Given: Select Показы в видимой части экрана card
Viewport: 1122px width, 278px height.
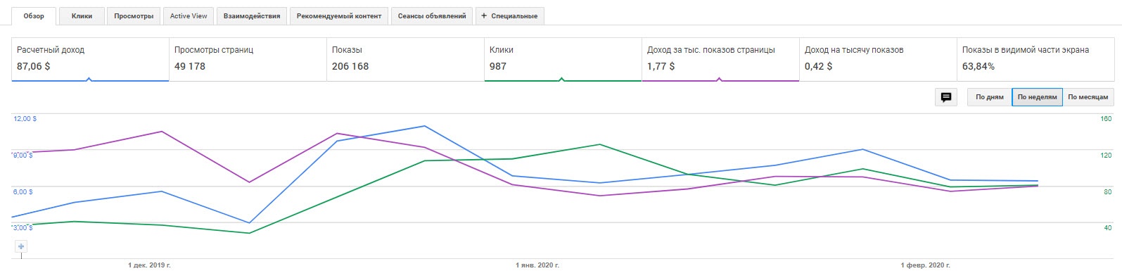Looking at the screenshot, I should (x=1034, y=59).
